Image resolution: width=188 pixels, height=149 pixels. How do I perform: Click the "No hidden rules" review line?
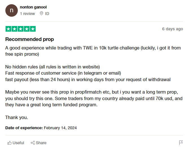click(53, 67)
